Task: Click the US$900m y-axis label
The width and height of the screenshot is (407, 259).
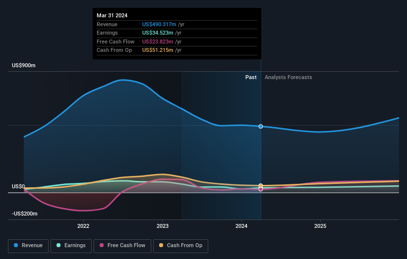Action: tap(24, 65)
